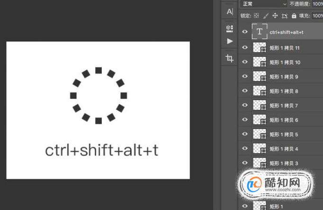Select layer name 矩形 1 拷贝 10
The height and width of the screenshot is (210, 323).
[285, 62]
